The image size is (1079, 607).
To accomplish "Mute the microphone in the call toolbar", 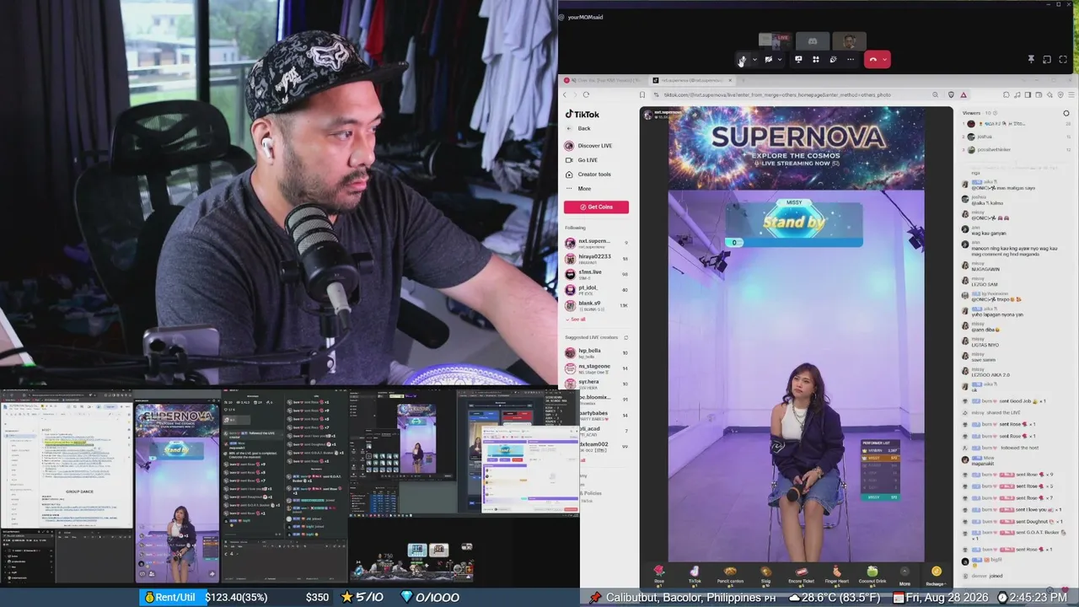I will pos(742,59).
